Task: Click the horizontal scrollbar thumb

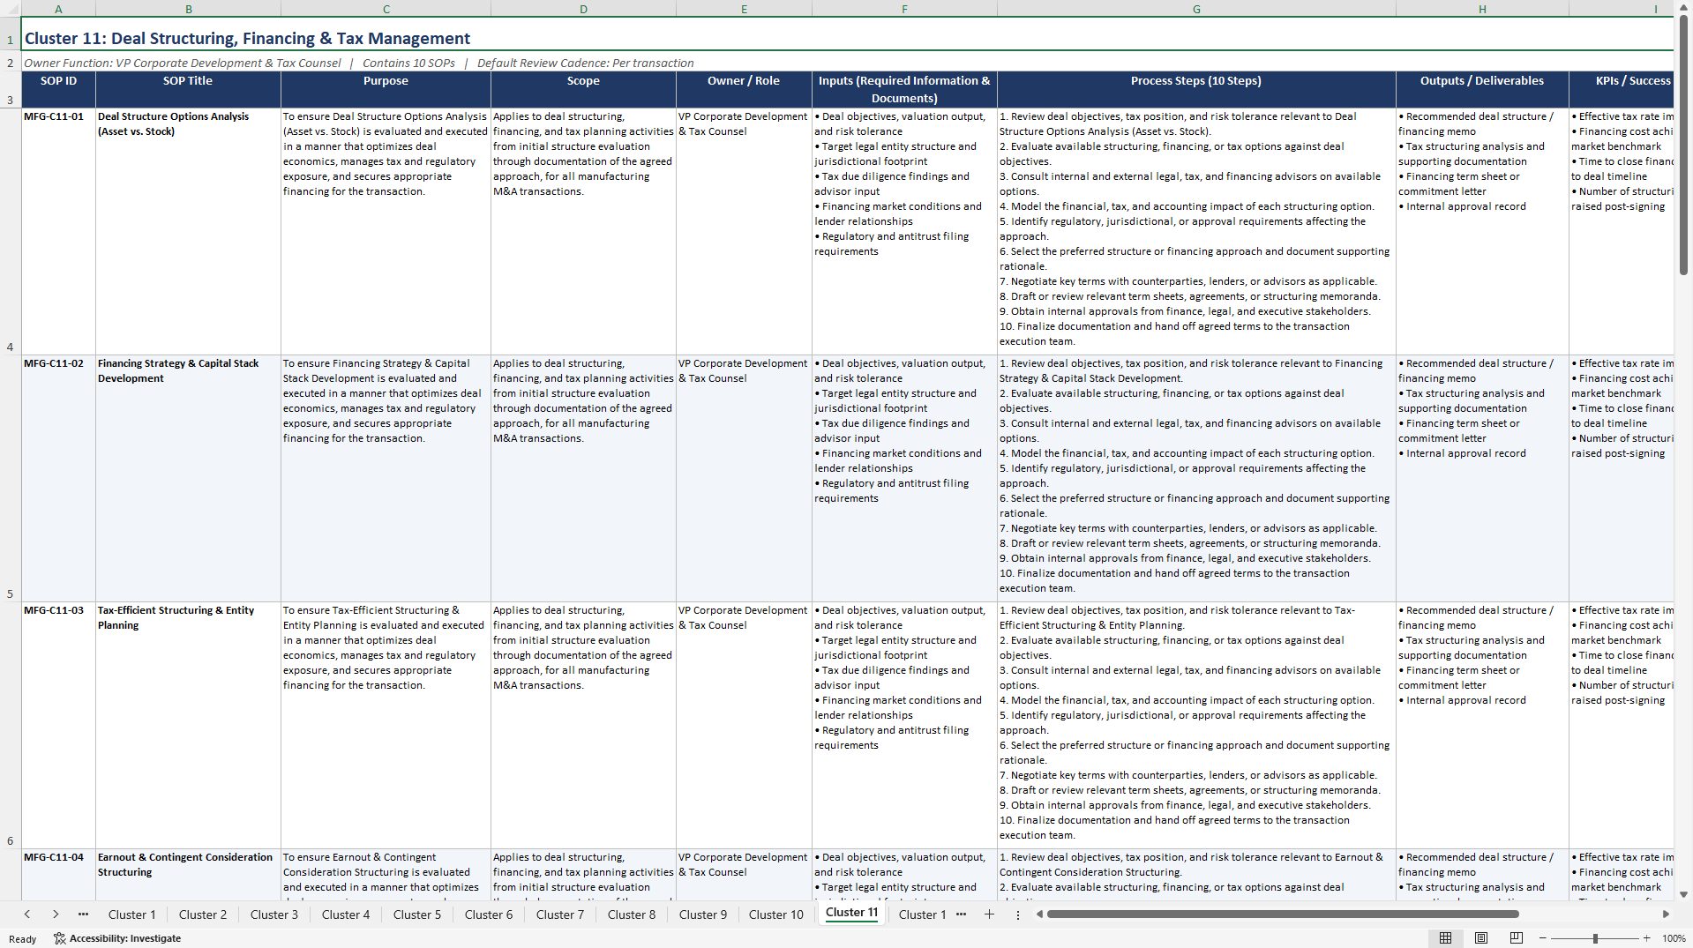Action: pyautogui.click(x=1283, y=914)
